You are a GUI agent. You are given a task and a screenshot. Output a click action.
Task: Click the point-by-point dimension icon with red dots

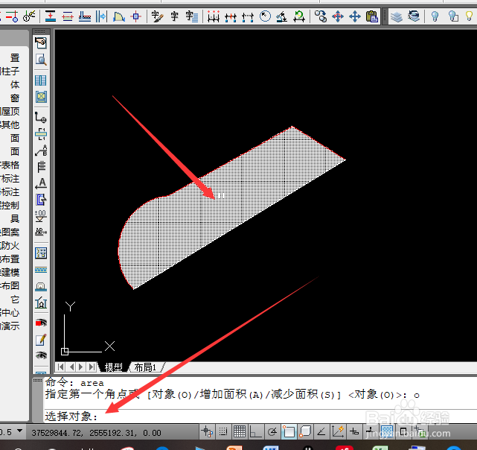[x=214, y=16]
